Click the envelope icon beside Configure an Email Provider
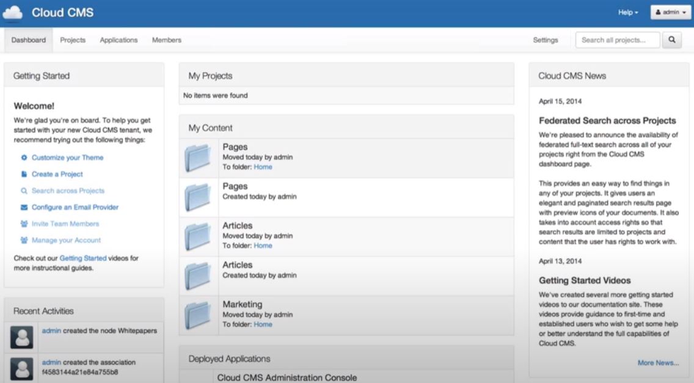The height and width of the screenshot is (383, 694). pos(24,207)
